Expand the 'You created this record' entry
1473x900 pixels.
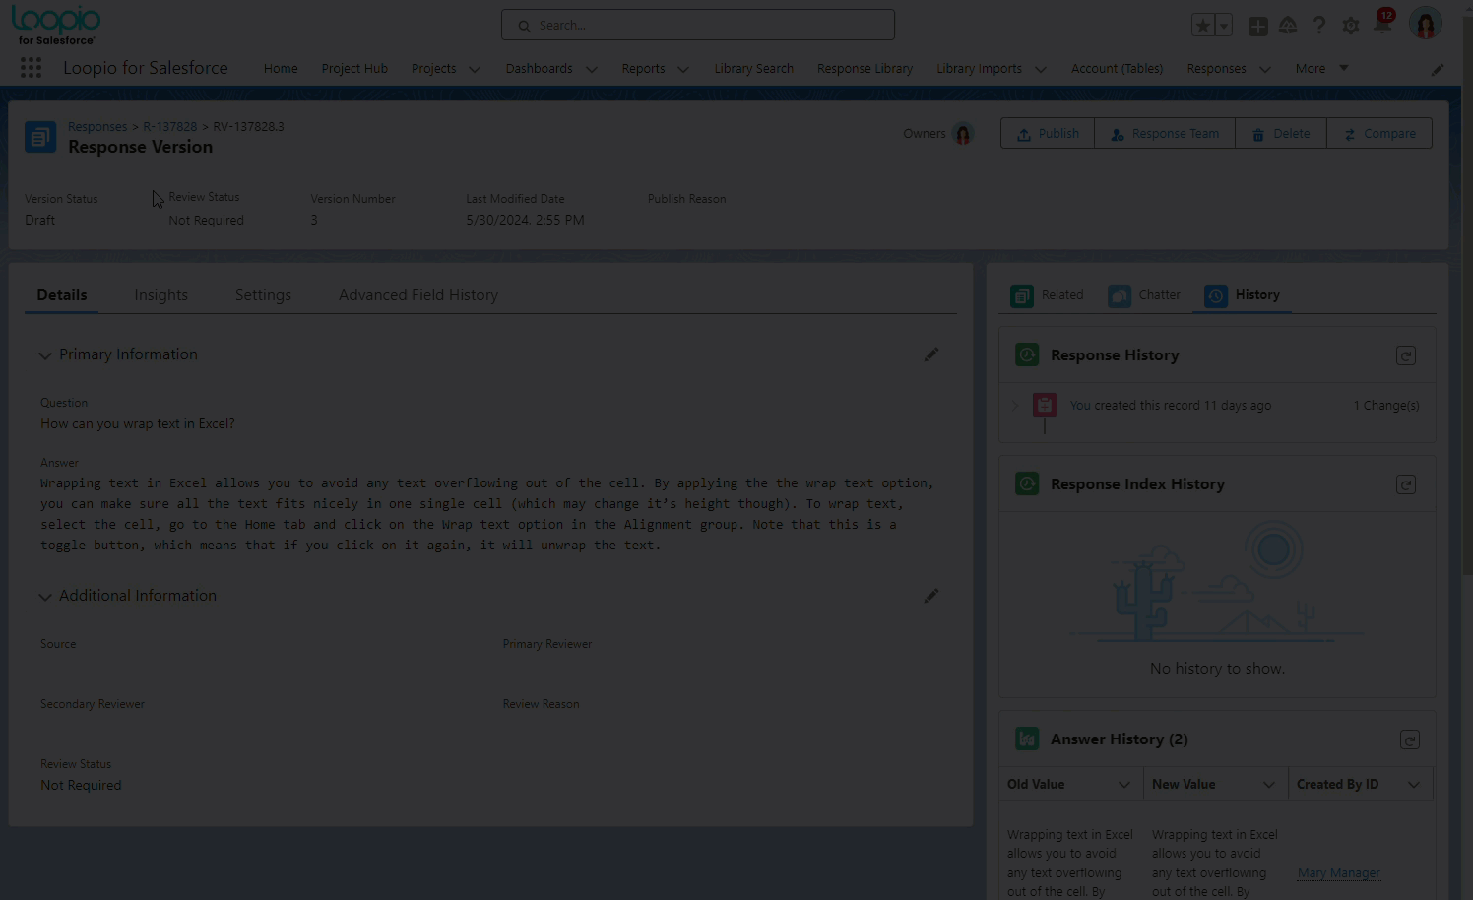(1015, 405)
